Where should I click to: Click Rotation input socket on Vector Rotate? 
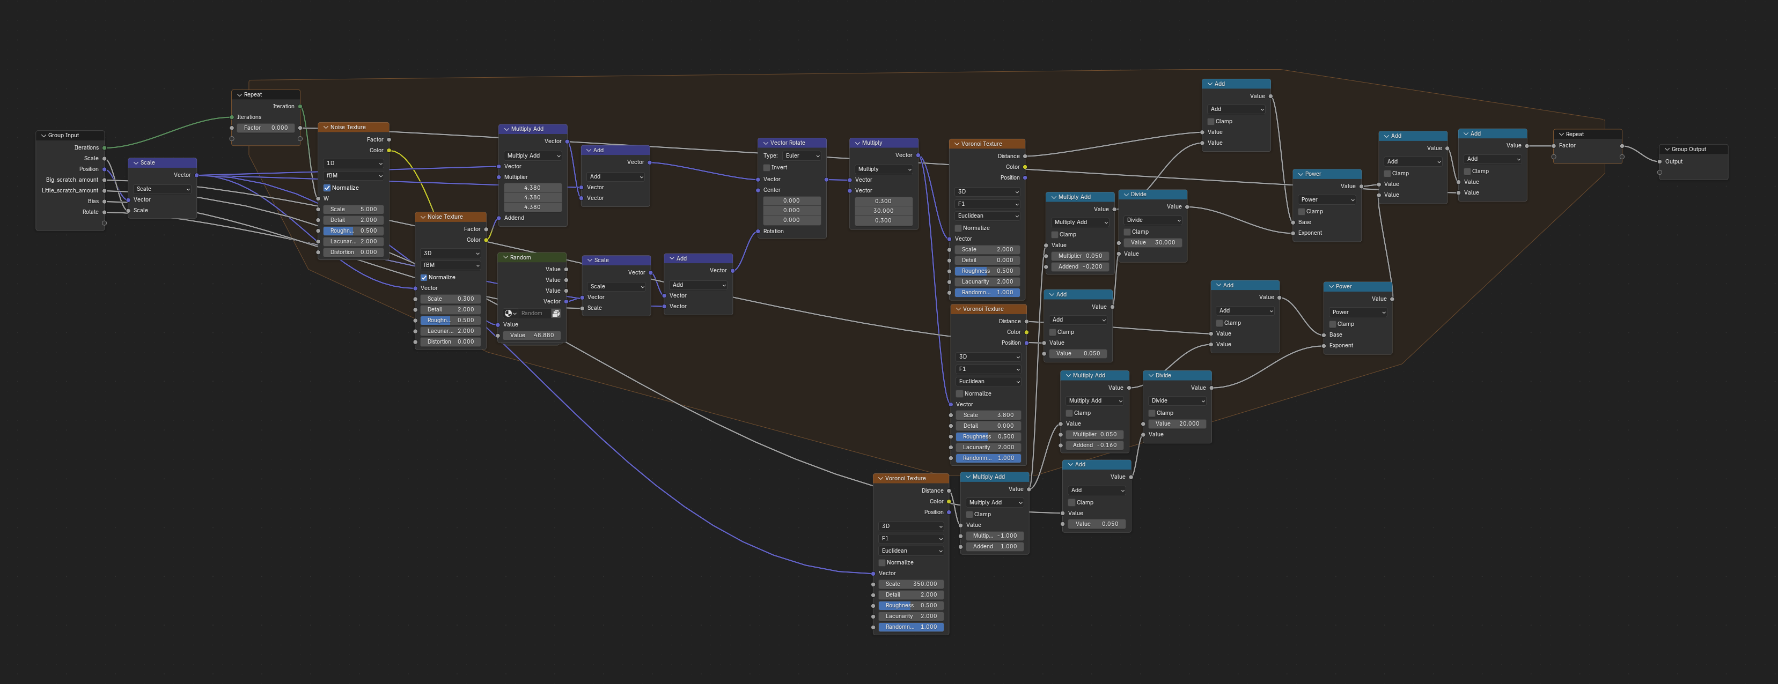[x=758, y=231]
